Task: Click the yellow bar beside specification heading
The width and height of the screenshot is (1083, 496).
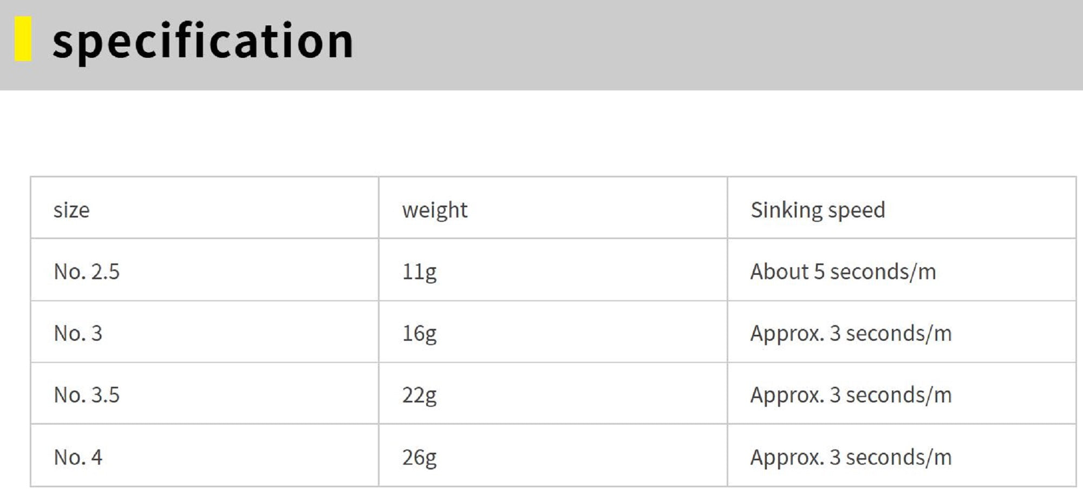Action: 23,39
